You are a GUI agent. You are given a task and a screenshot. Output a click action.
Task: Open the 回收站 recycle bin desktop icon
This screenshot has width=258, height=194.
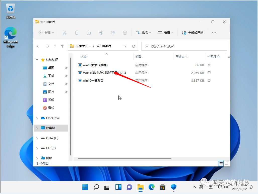click(x=11, y=11)
